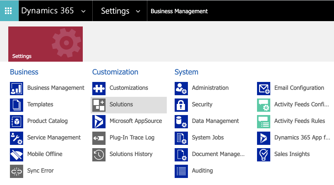The width and height of the screenshot is (334, 185).
Task: Open Administration link
Action: tap(210, 88)
